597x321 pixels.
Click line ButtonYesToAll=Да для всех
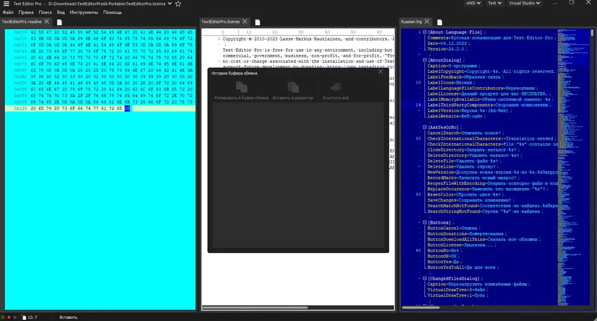pyautogui.click(x=461, y=267)
